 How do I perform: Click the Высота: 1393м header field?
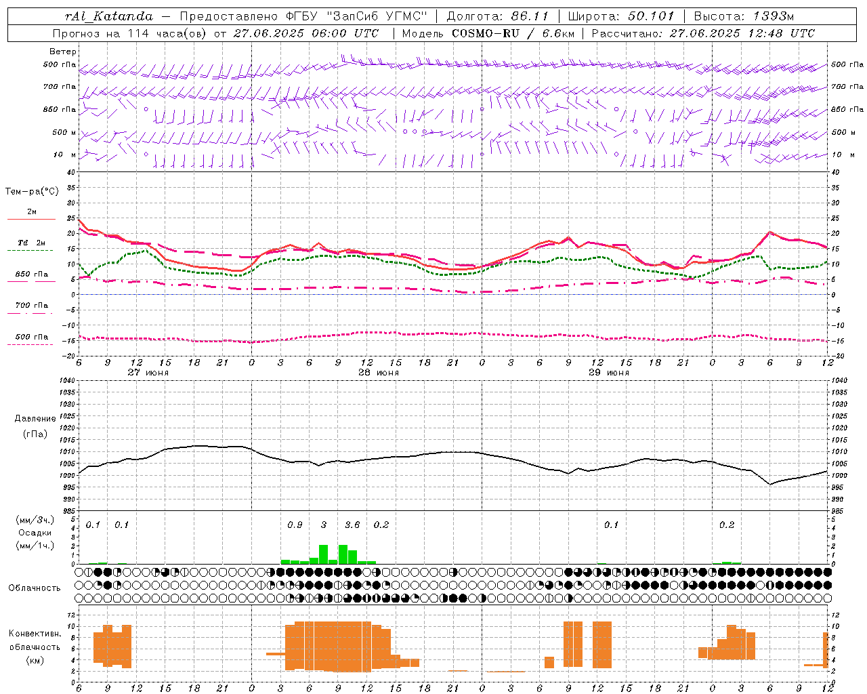click(744, 16)
